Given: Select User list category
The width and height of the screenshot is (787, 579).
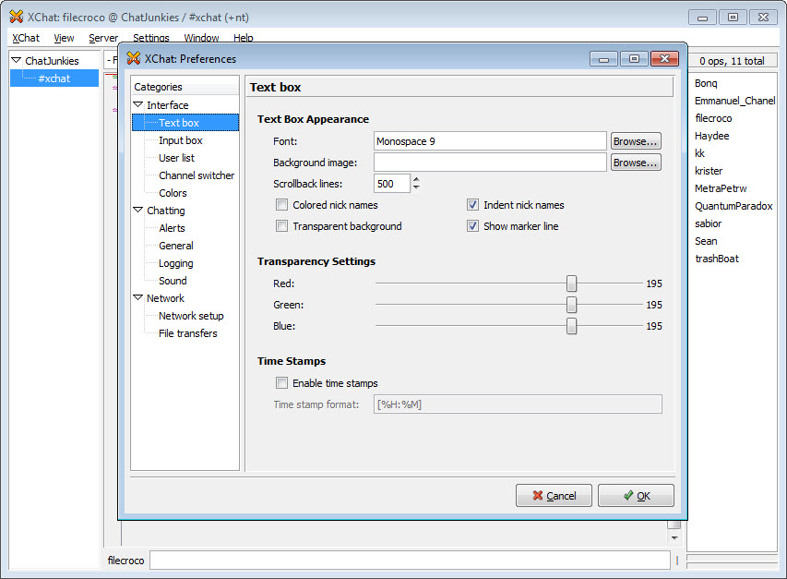Looking at the screenshot, I should [x=176, y=158].
